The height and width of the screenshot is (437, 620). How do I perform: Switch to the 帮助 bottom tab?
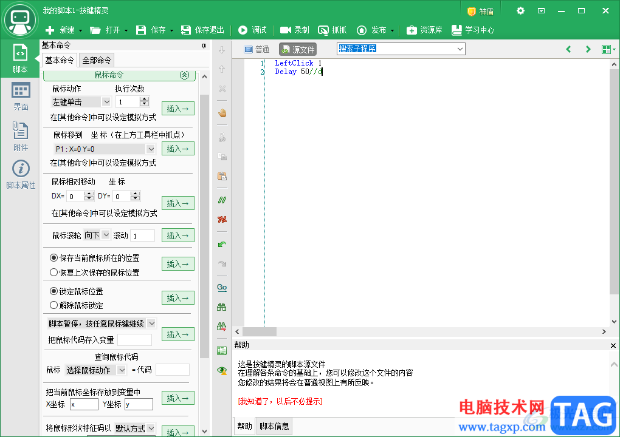coord(244,426)
